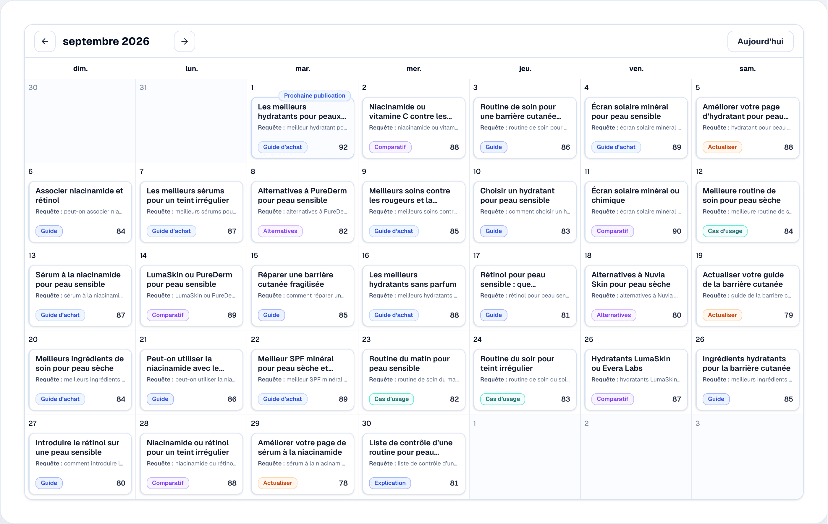This screenshot has height=524, width=828.
Task: Click Guide d'achat tag on September 4 card
Action: [x=616, y=147]
